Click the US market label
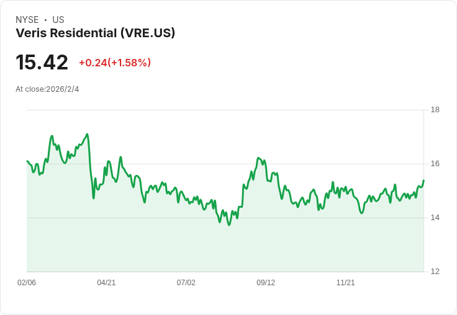 click(x=58, y=20)
